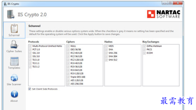The height and width of the screenshot is (110, 196).
Task: Click the bold Schannel section heading
Action: (x=34, y=26)
